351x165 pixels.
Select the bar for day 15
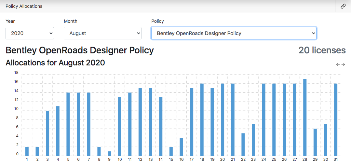point(171,151)
